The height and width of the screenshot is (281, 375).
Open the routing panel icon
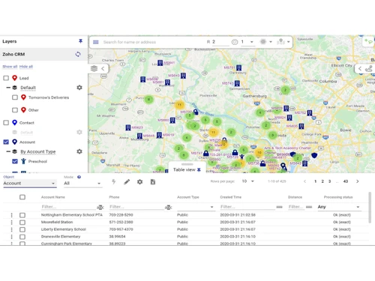pos(368,69)
